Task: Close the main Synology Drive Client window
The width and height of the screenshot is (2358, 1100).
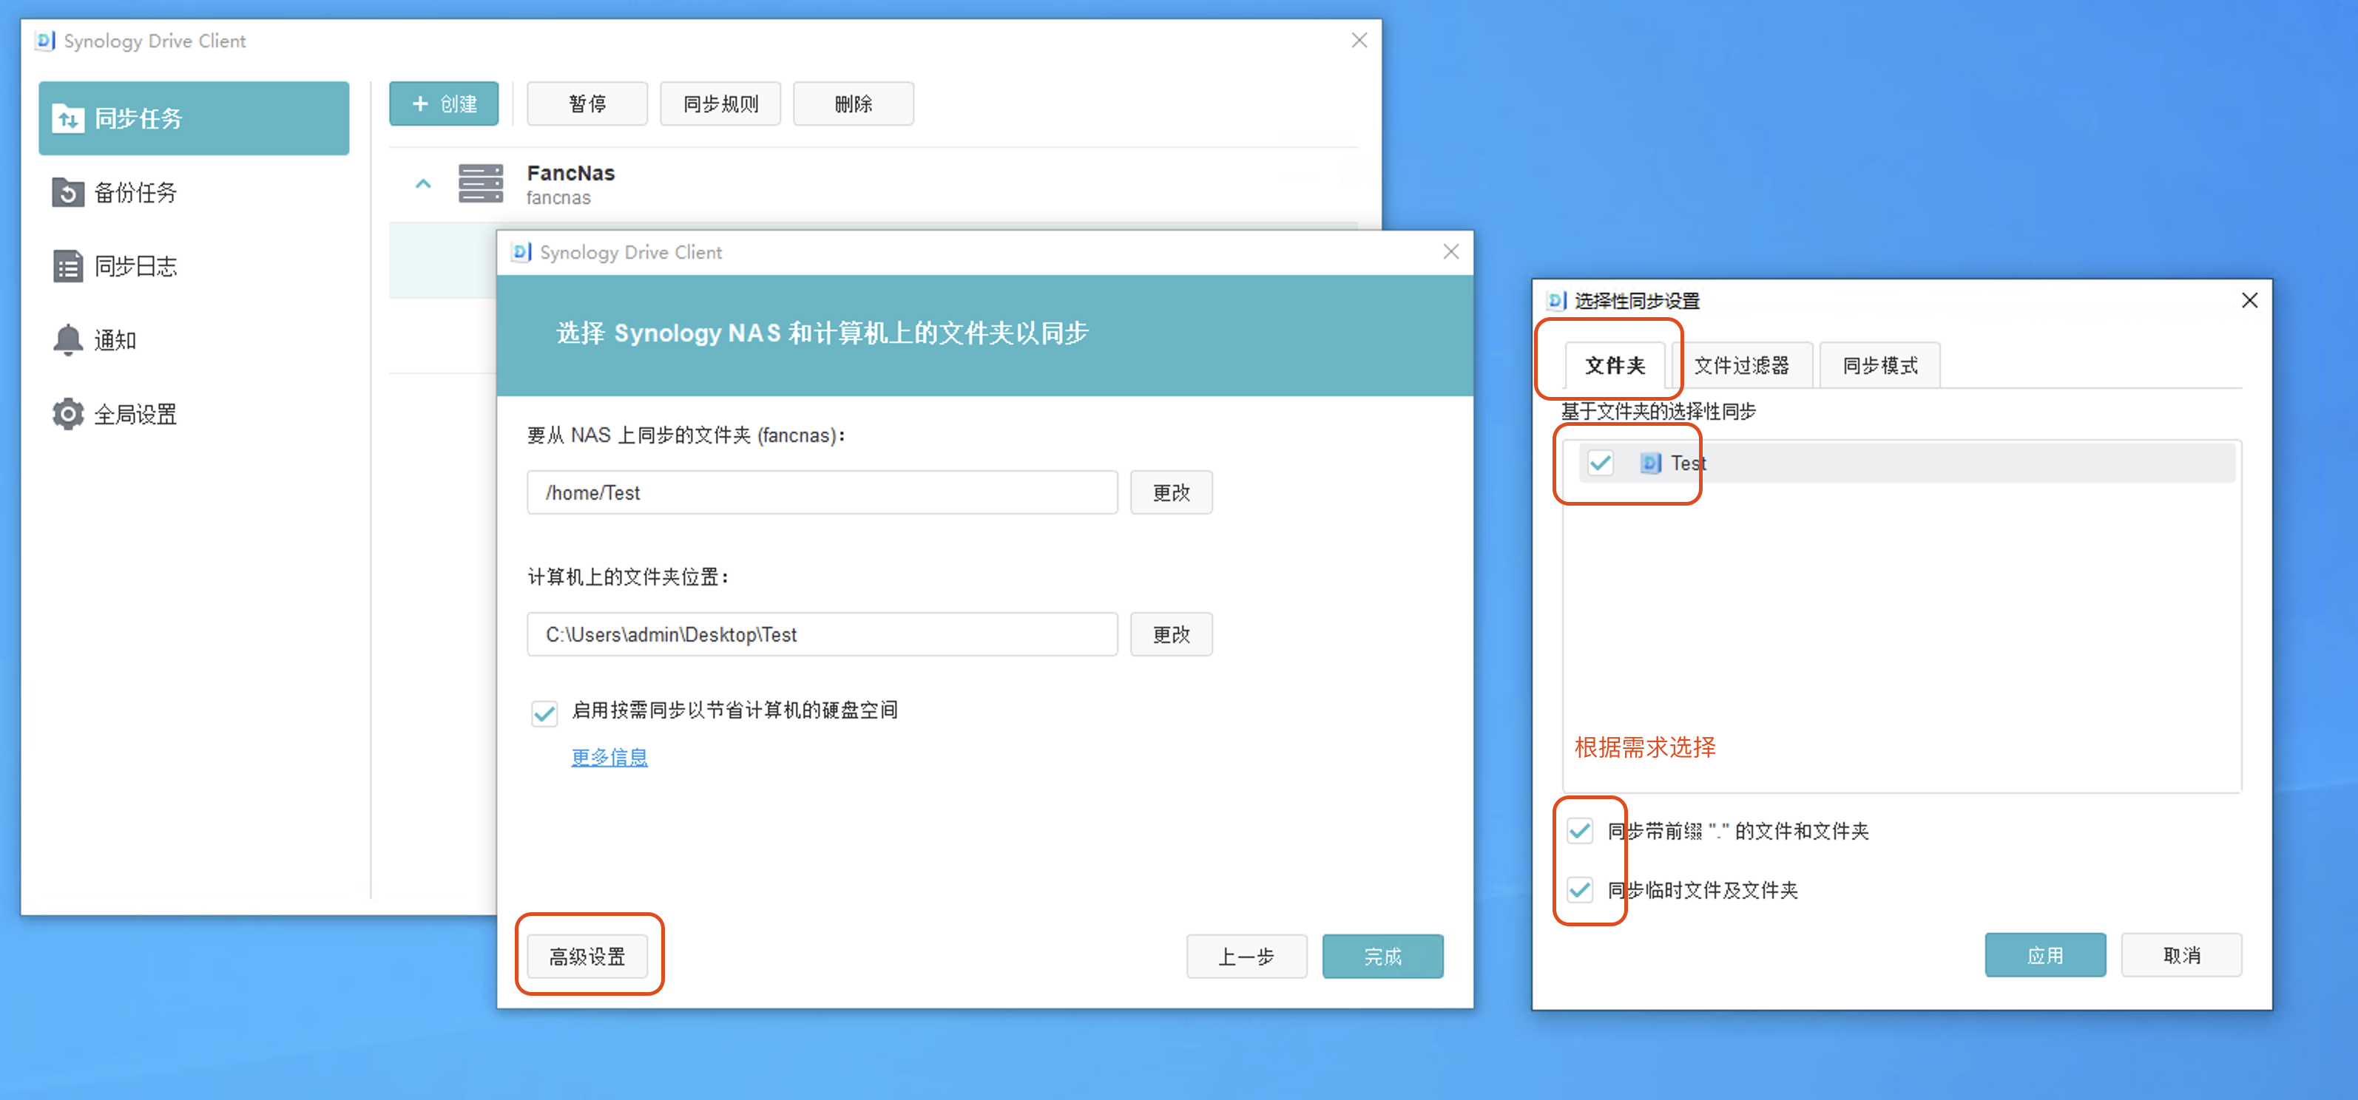Action: pyautogui.click(x=1359, y=40)
